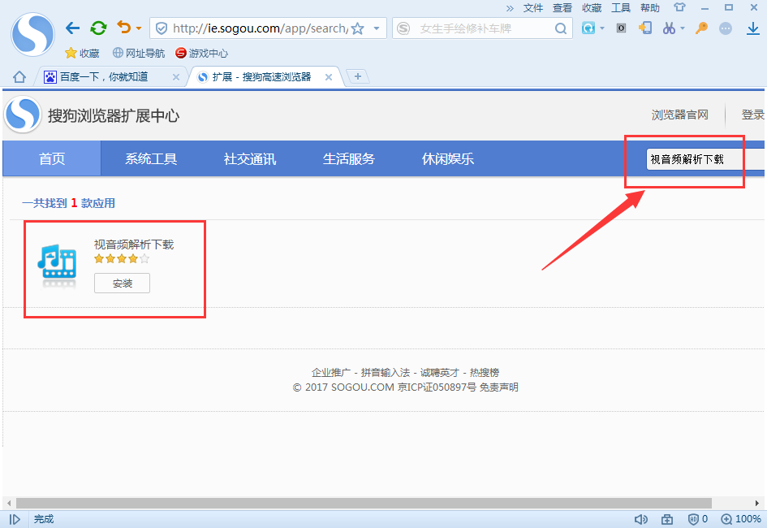Open the ad-filter icon in the toolbar
Screen dimensions: 767x528
pyautogui.click(x=621, y=27)
